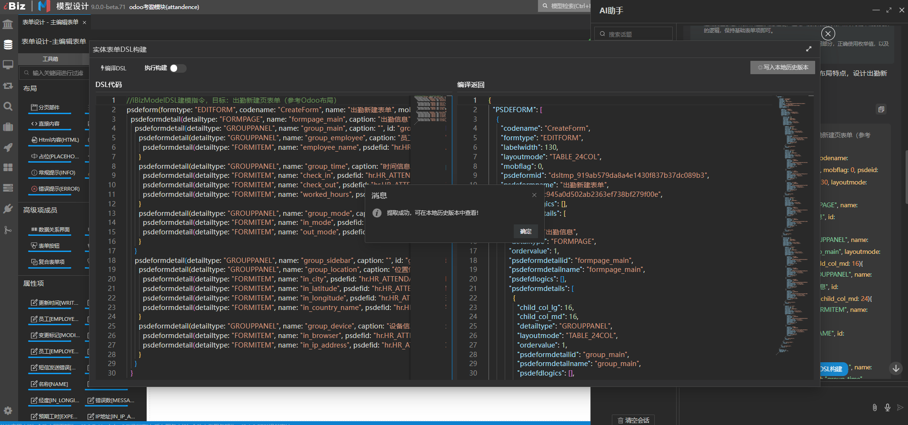Click the copy icon in AI assistant chat
The width and height of the screenshot is (908, 425).
click(x=881, y=109)
